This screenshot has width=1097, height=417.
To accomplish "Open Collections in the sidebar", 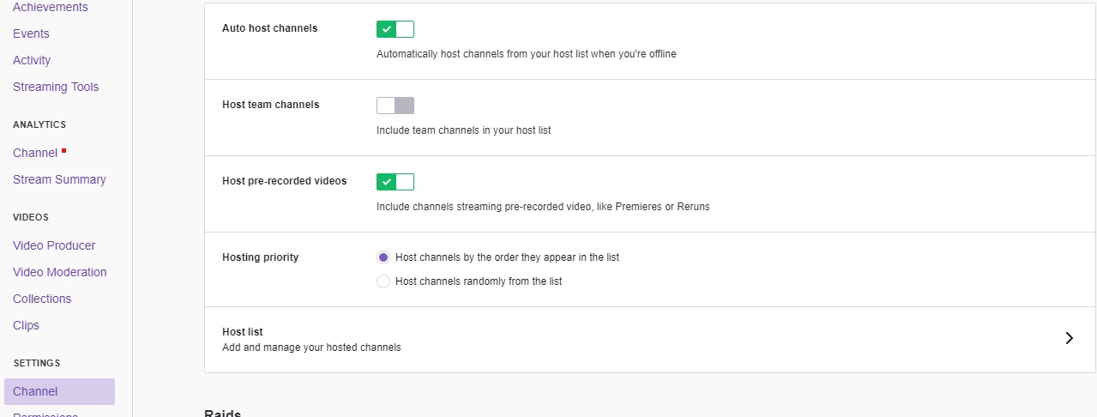I will (42, 299).
